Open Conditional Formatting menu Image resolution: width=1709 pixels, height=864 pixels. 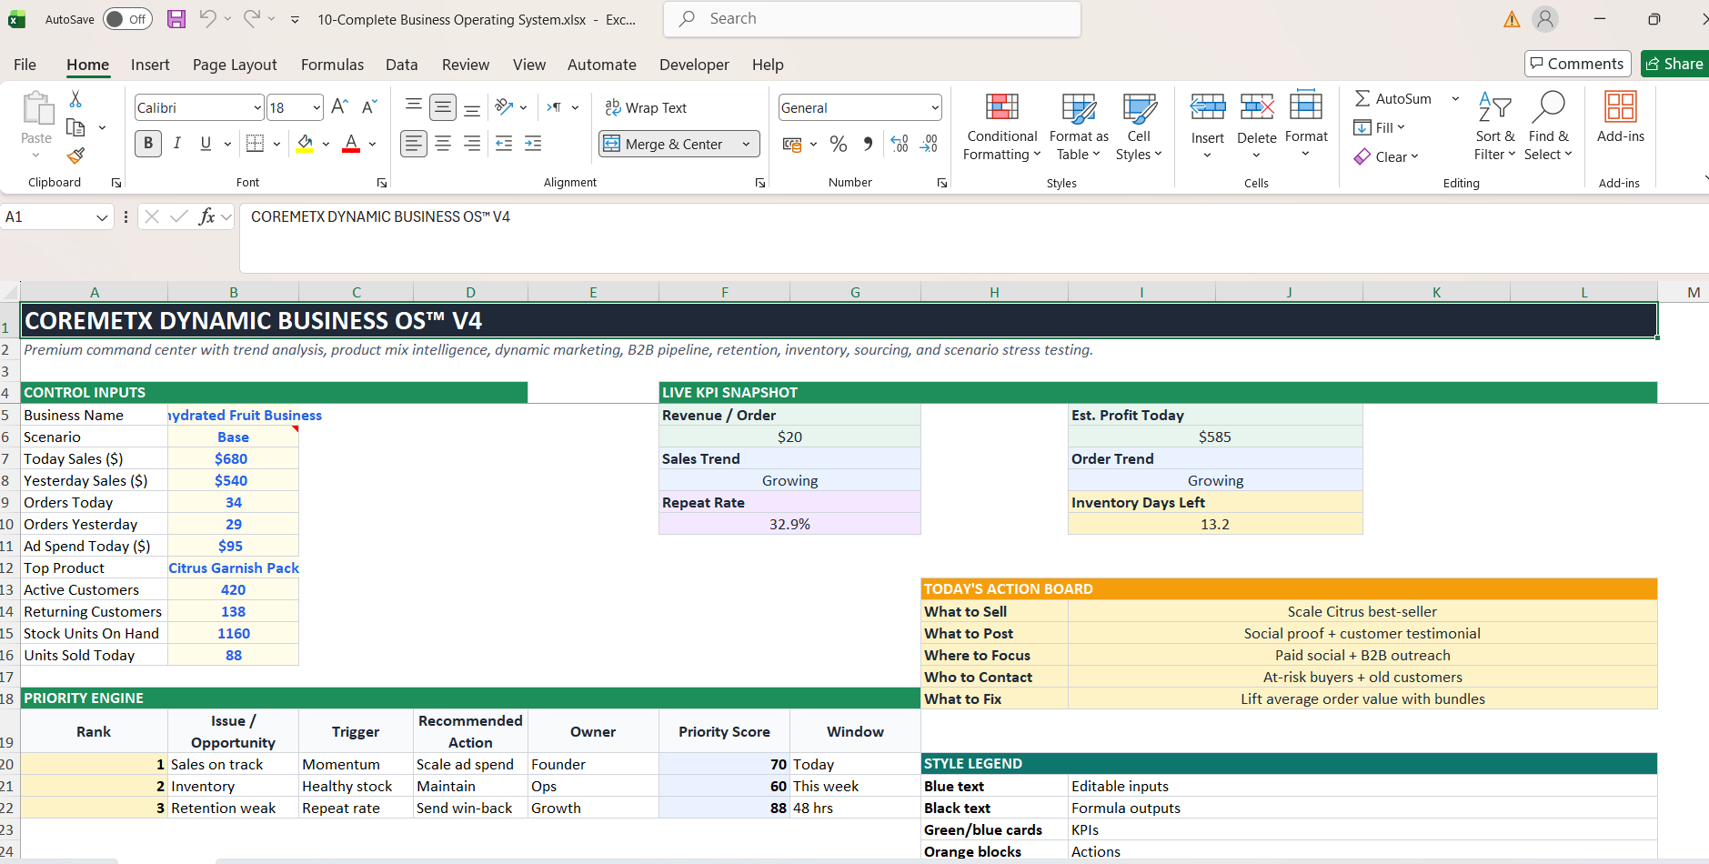click(x=1002, y=127)
